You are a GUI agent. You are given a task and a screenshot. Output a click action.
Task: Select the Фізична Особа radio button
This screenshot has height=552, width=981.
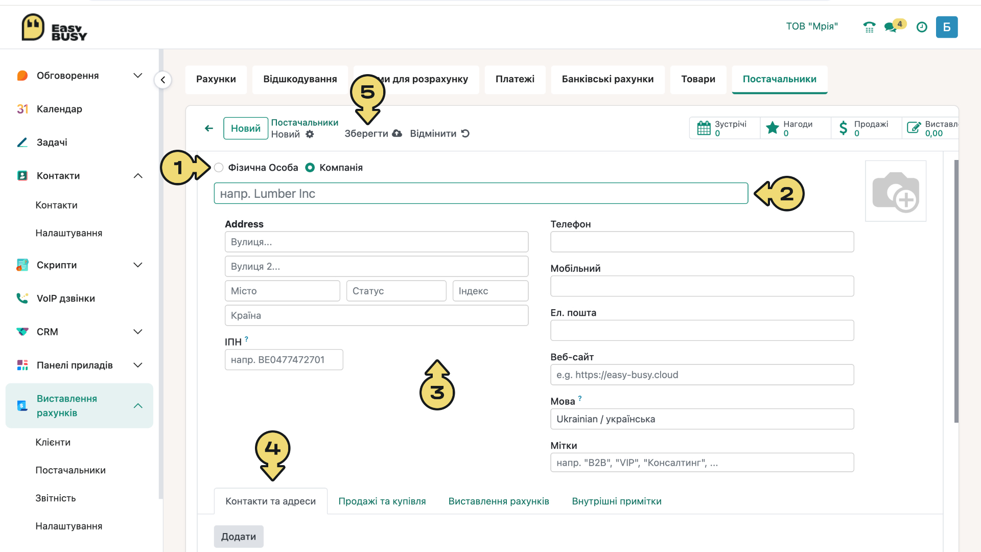click(219, 168)
